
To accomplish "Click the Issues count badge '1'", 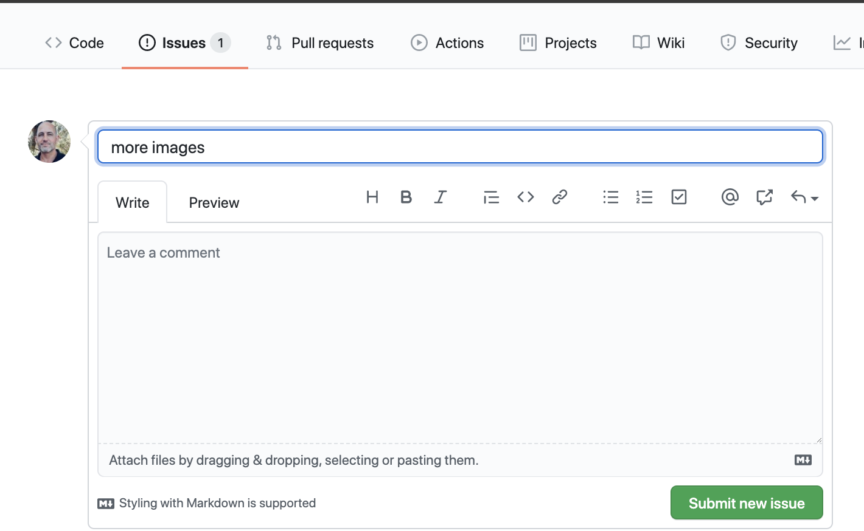I will point(220,43).
